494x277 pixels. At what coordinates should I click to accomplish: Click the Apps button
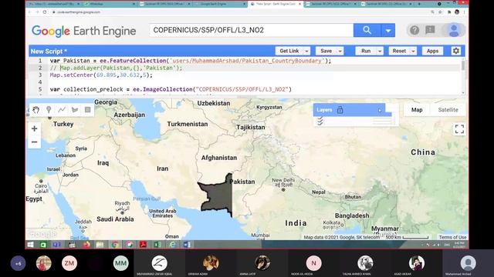[432, 51]
